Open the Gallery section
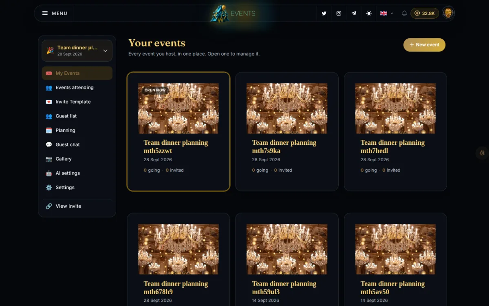The image size is (489, 306). (x=77, y=159)
